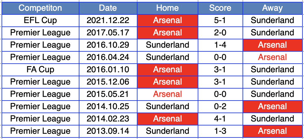Select the 4-1 score cell
The width and height of the screenshot is (304, 139).
[x=220, y=119]
